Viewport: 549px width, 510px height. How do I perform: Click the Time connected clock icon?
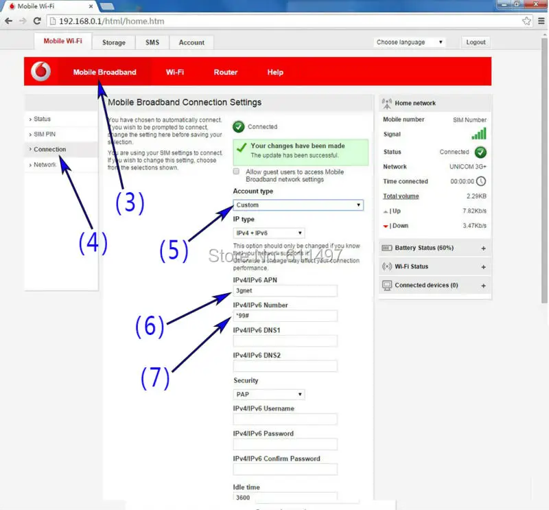pyautogui.click(x=481, y=181)
